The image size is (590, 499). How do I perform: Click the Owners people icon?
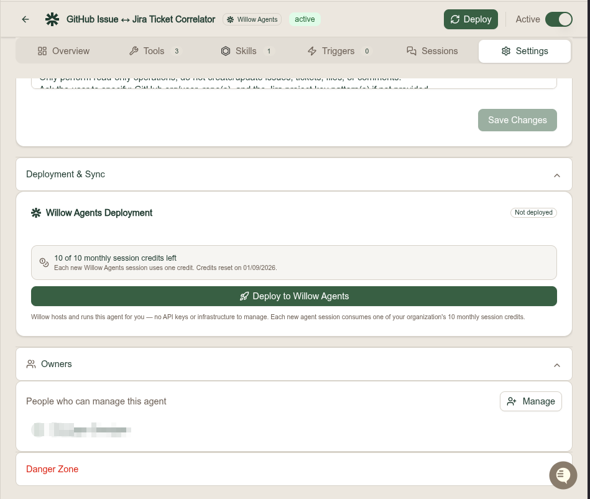(x=31, y=364)
